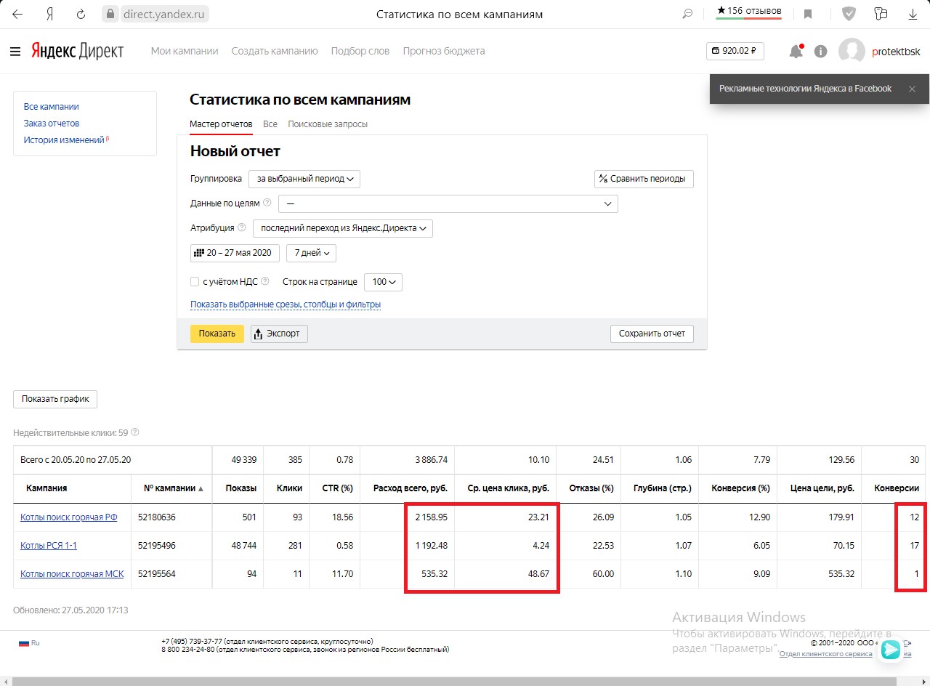Switch to the Поисковые запросы tab
Image resolution: width=930 pixels, height=686 pixels.
328,124
